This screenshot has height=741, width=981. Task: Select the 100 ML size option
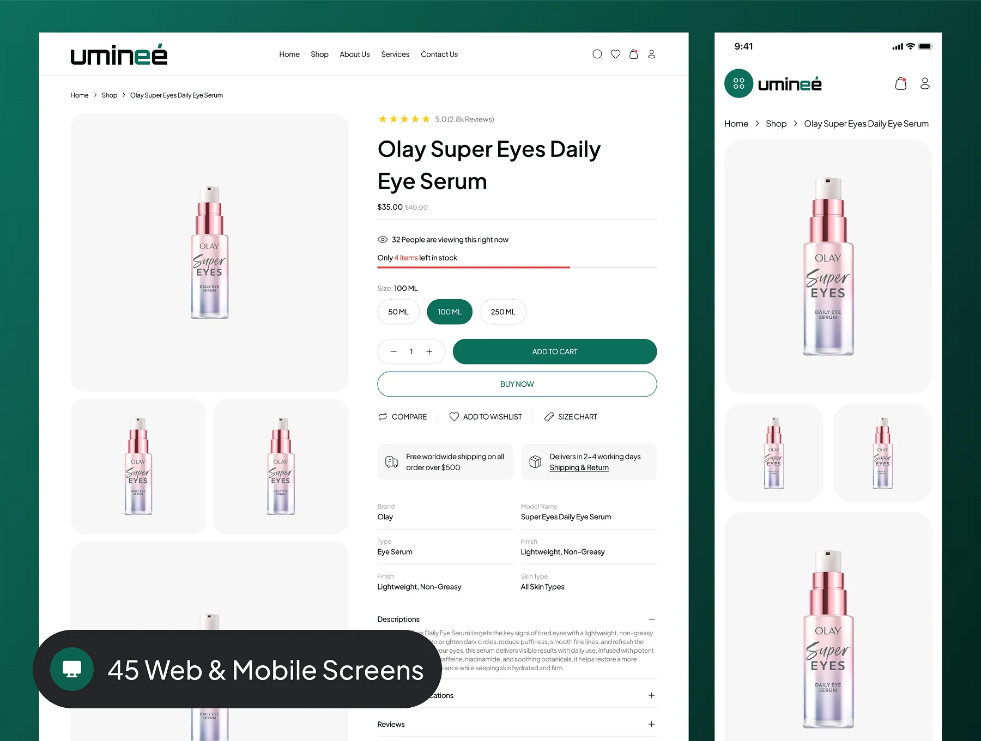[x=450, y=312]
